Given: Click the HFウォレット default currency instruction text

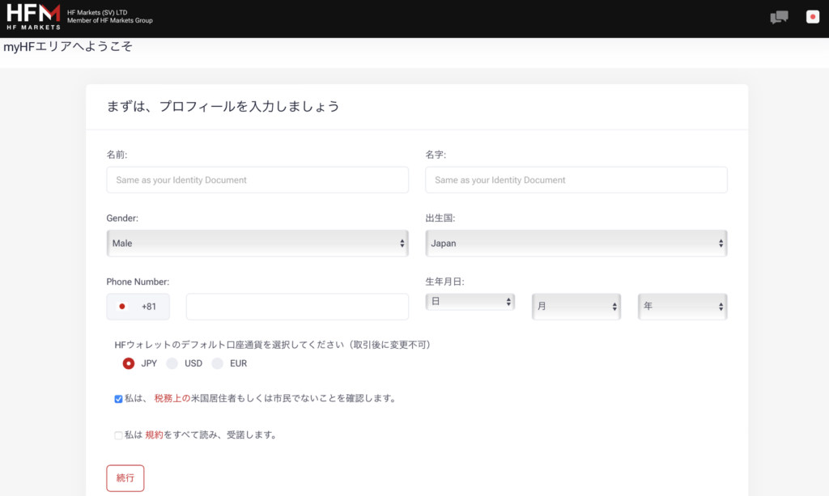Looking at the screenshot, I should tap(274, 345).
